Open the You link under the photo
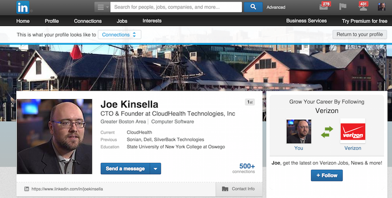 [298, 148]
